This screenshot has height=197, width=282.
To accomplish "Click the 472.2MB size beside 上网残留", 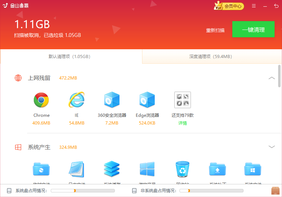I will pyautogui.click(x=68, y=78).
